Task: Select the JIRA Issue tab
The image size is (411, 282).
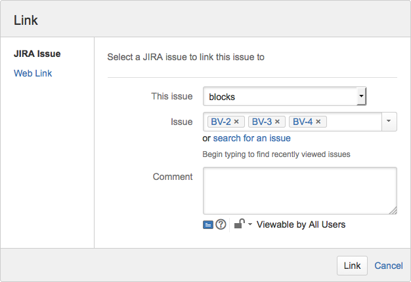Action: [37, 54]
